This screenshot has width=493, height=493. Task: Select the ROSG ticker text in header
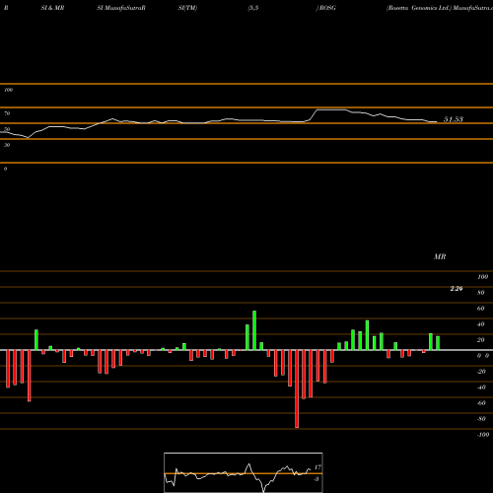point(327,8)
